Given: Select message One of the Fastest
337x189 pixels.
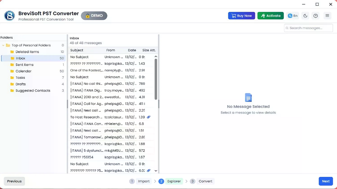Looking at the screenshot, I should [x=111, y=70].
